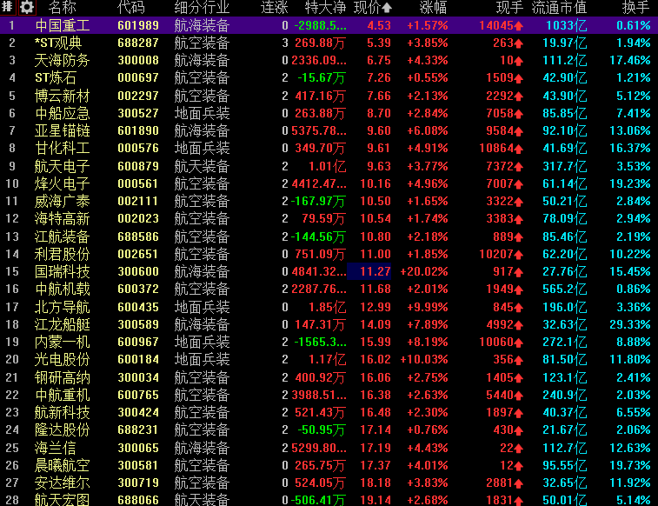Click the 代码 column header
The width and height of the screenshot is (658, 506).
131,8
